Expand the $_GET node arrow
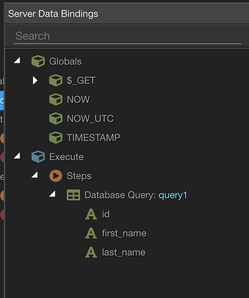Image resolution: width=249 pixels, height=298 pixels. [35, 80]
